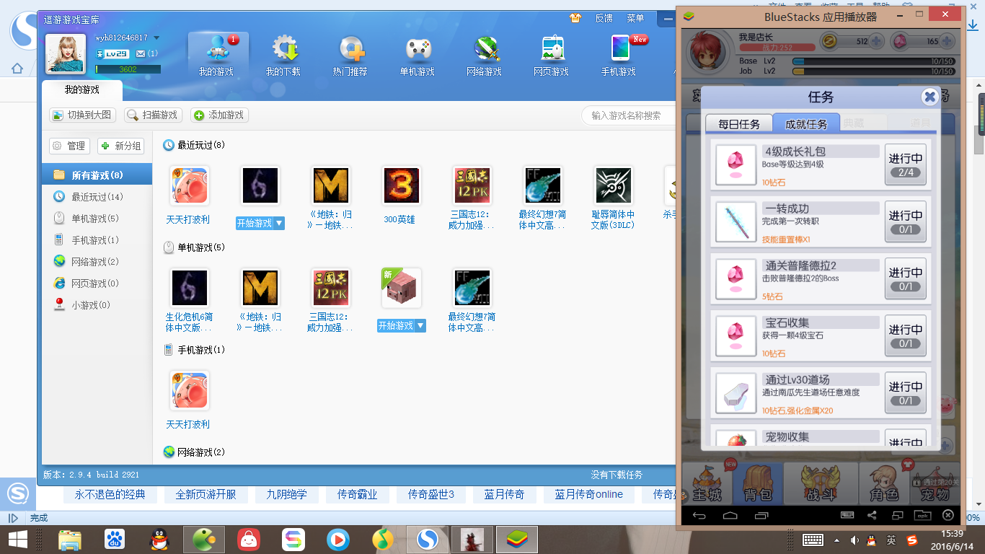This screenshot has width=985, height=554.
Task: Click 切换到大图 view button
Action: point(81,115)
